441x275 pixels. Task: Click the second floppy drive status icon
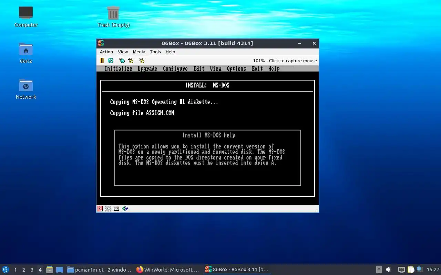click(108, 209)
